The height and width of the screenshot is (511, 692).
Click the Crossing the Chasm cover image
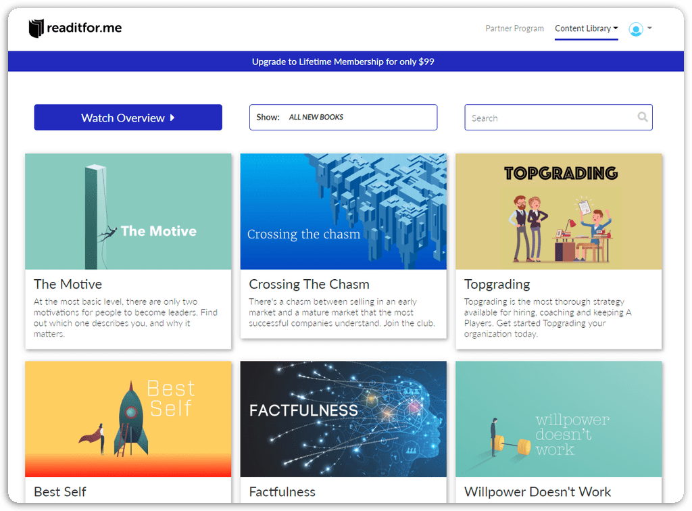coord(343,210)
